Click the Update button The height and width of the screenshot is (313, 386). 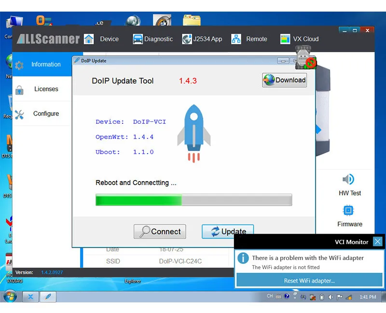pyautogui.click(x=228, y=232)
